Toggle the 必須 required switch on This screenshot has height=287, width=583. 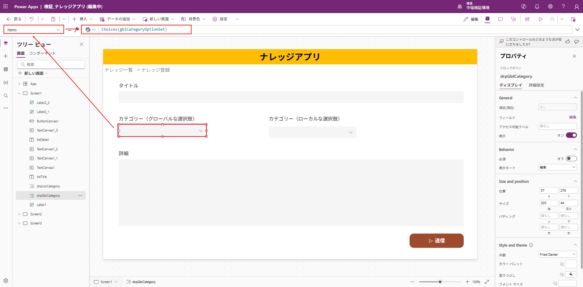(x=571, y=159)
